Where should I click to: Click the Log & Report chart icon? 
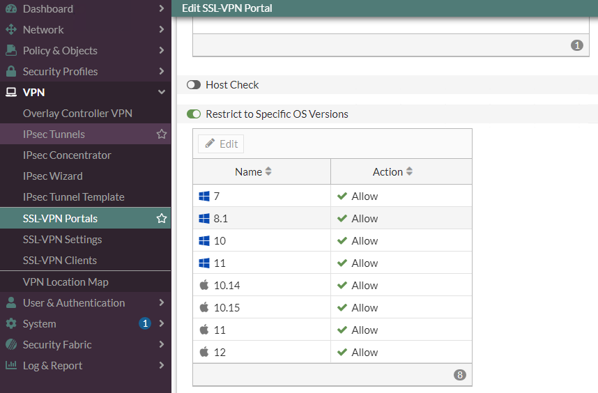click(x=11, y=366)
